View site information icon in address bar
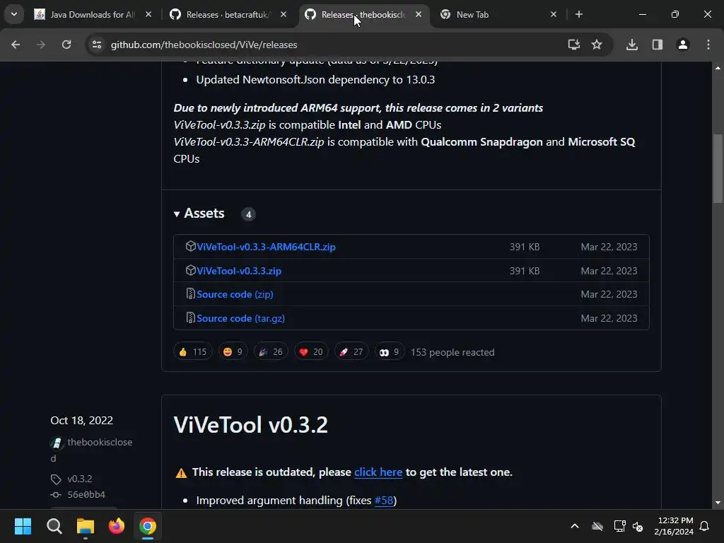724x543 pixels. 96,45
